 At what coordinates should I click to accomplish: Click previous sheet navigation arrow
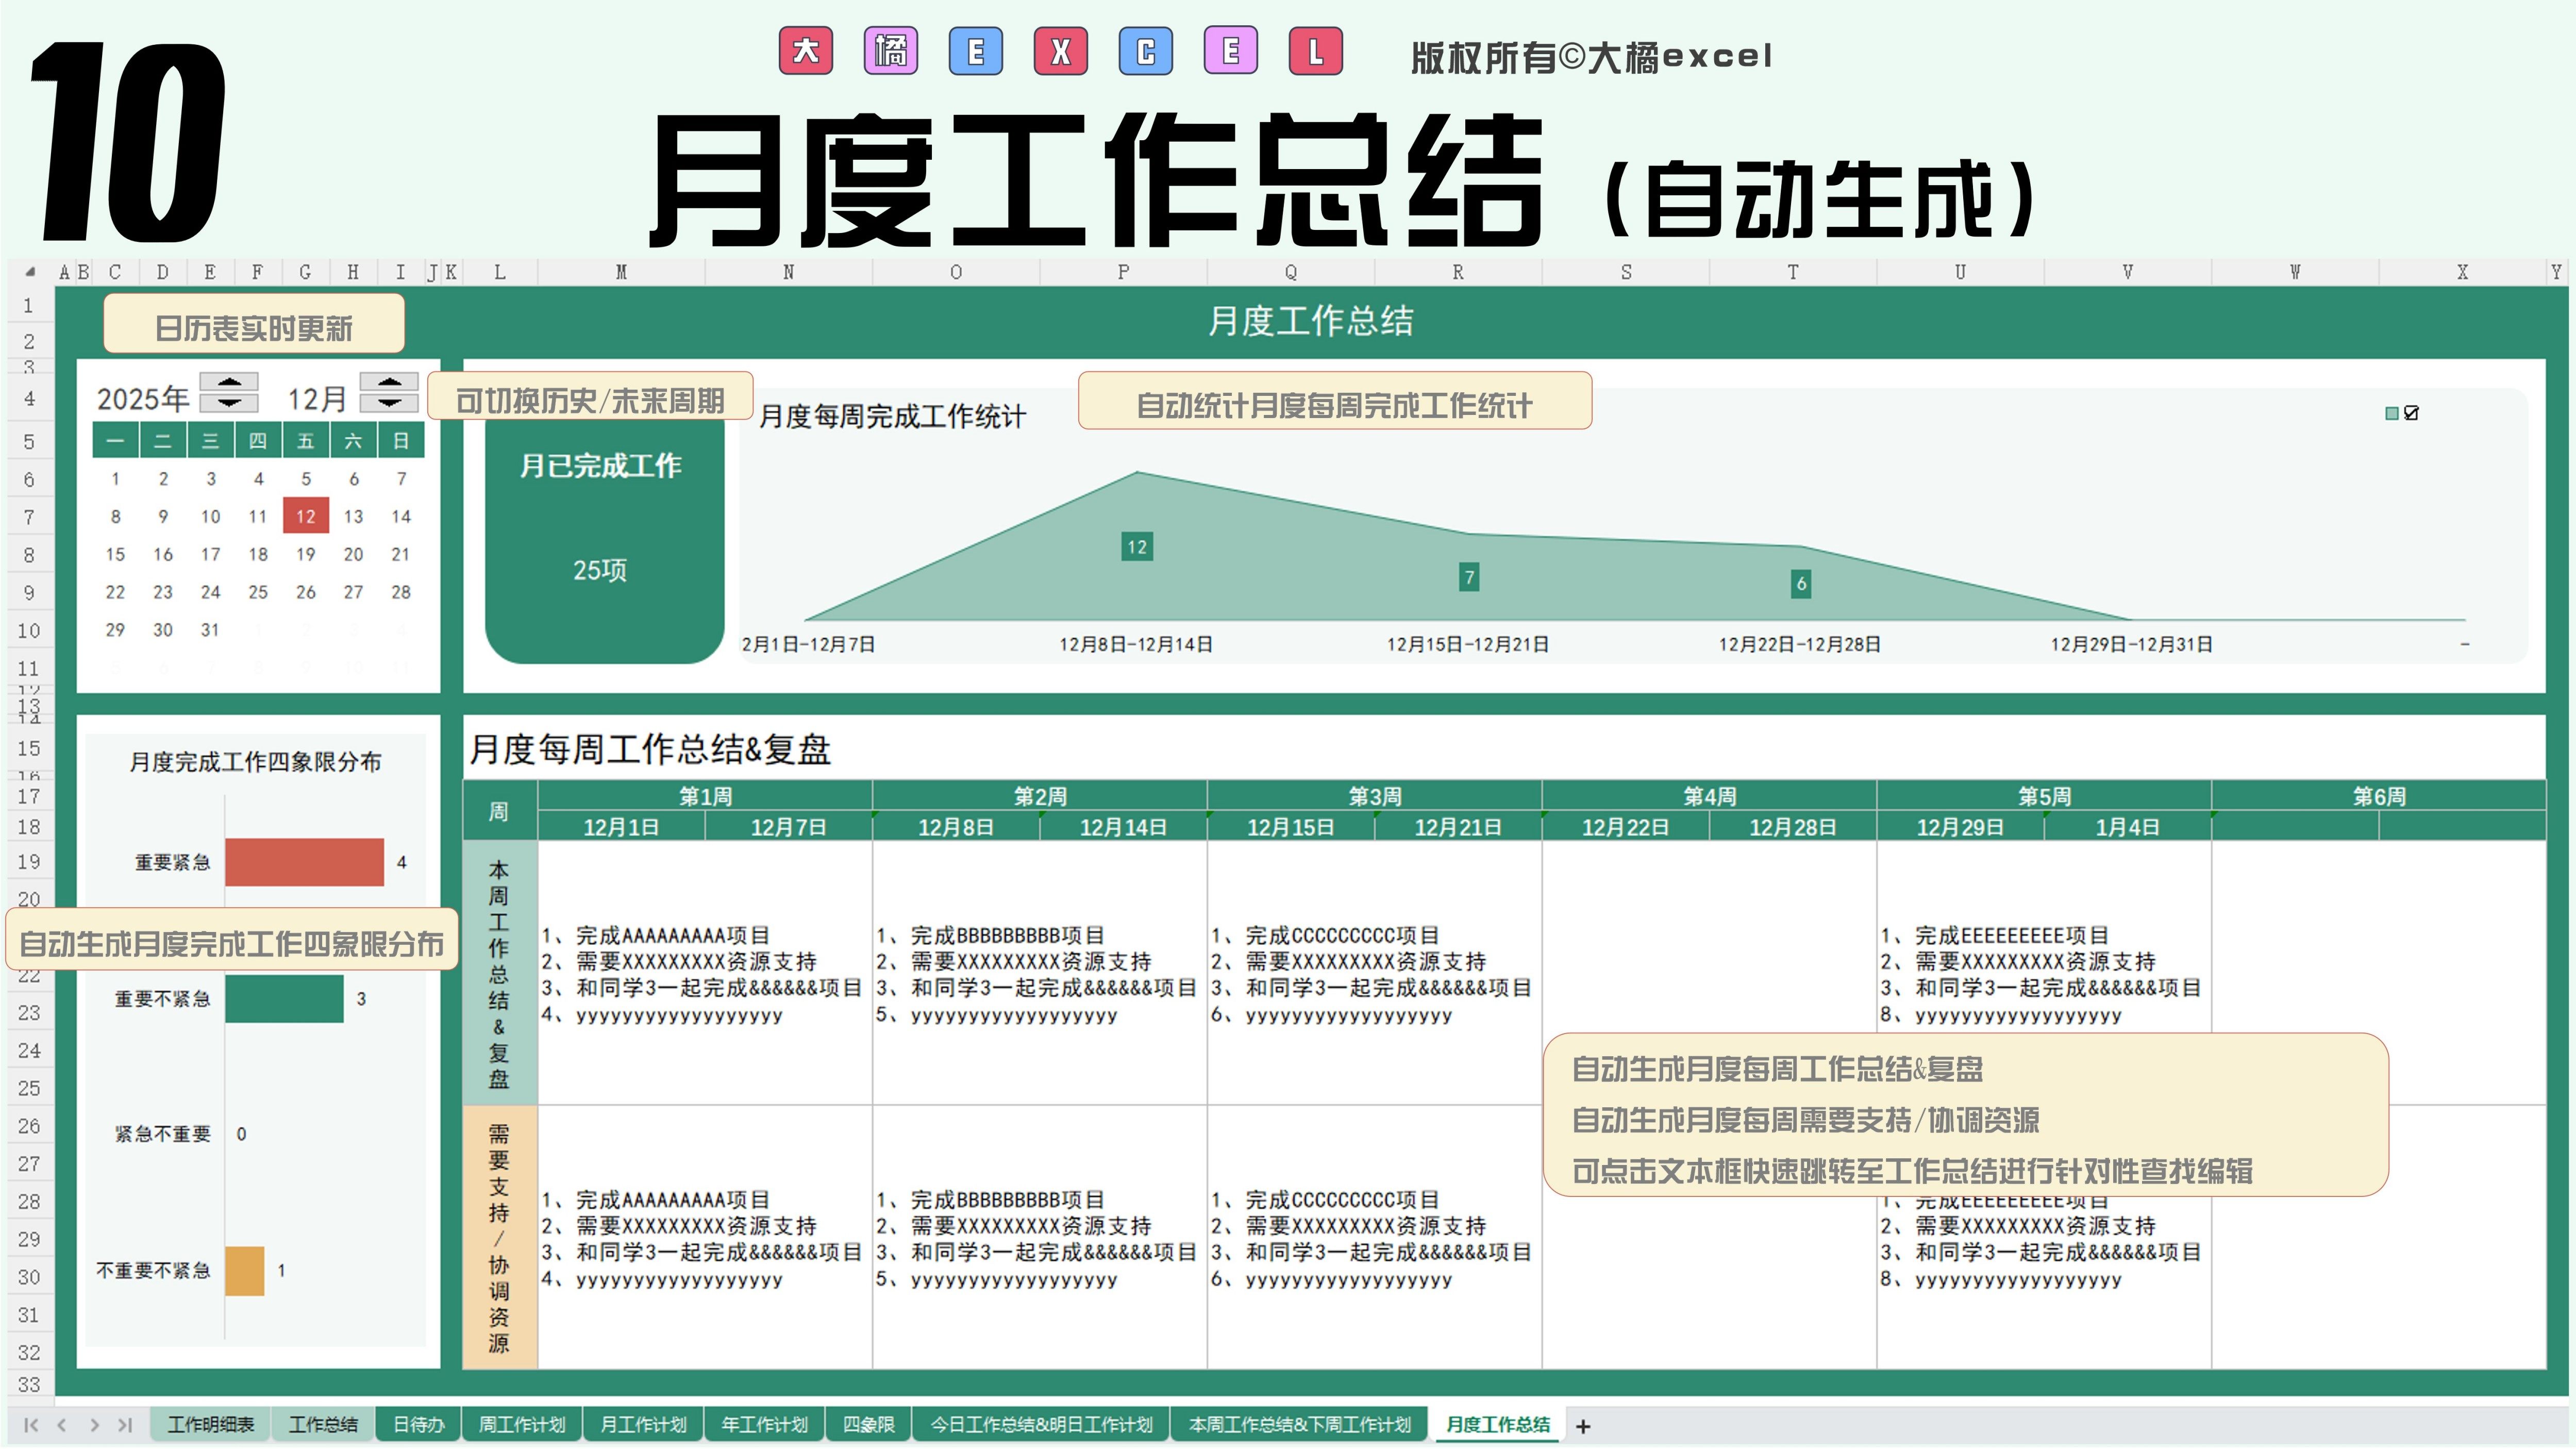[x=62, y=1425]
